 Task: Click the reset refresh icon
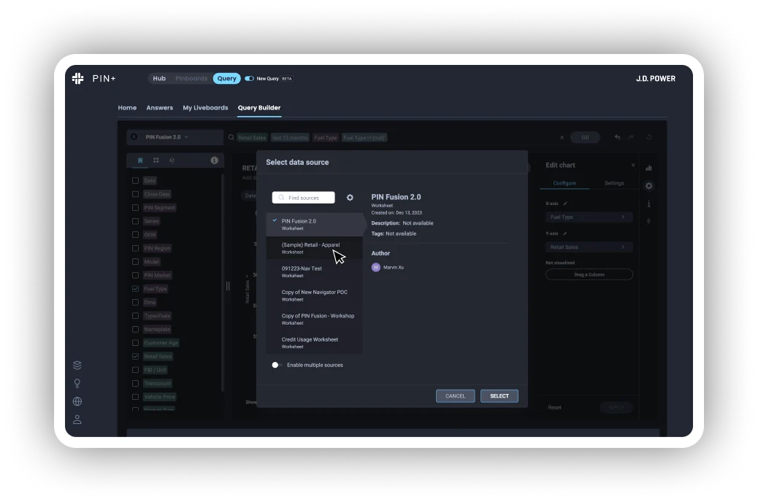point(648,137)
